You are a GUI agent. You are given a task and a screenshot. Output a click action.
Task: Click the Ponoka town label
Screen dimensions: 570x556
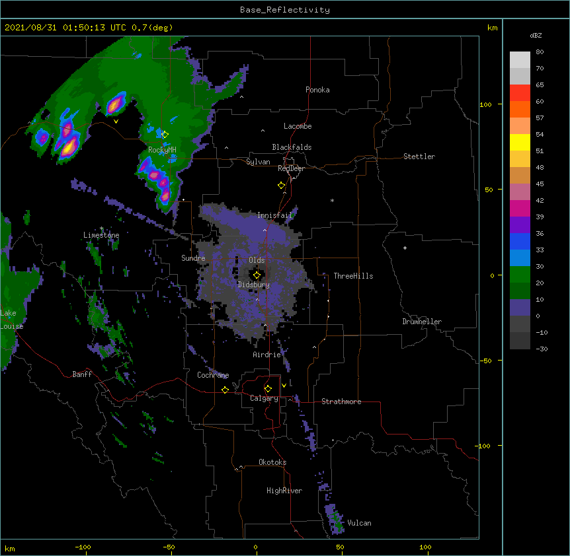(x=317, y=90)
